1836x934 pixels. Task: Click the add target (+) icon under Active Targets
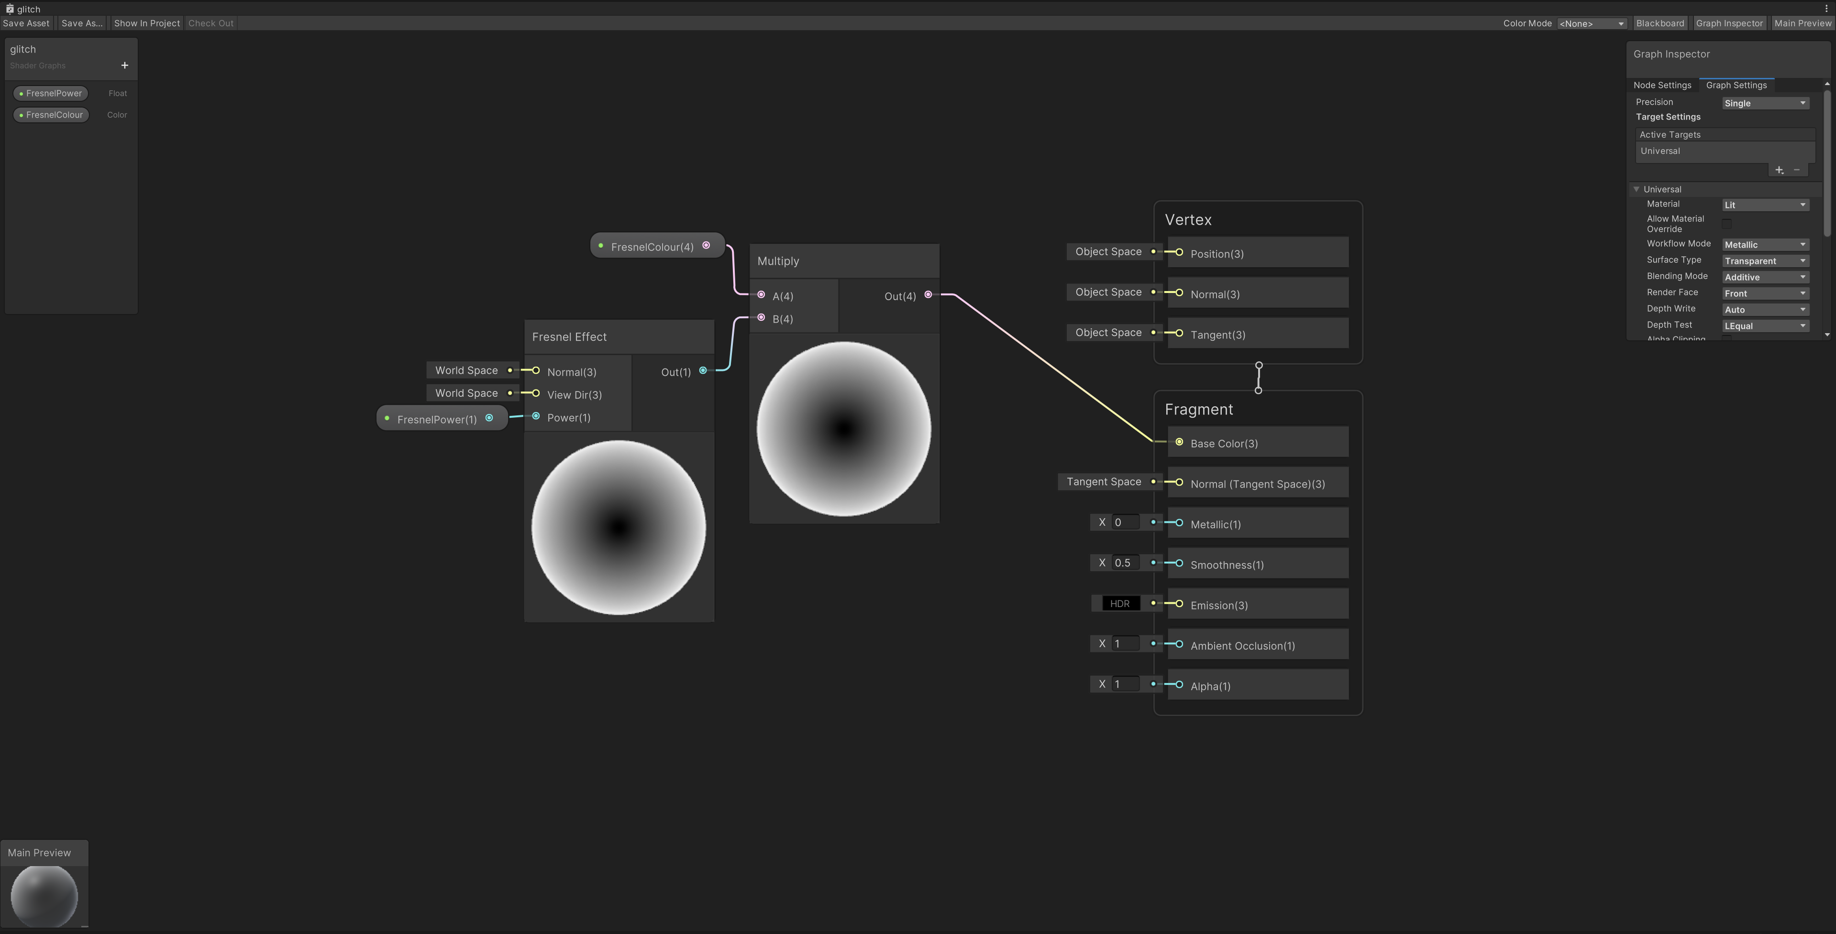[x=1779, y=170]
